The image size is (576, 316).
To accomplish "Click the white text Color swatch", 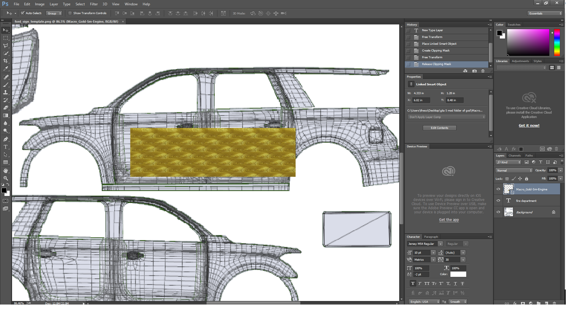I will pyautogui.click(x=458, y=274).
